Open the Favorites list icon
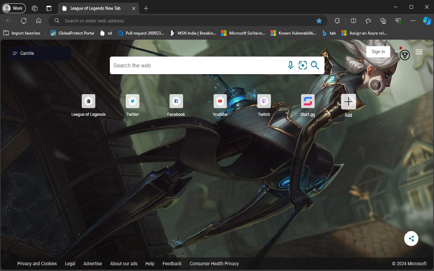Viewport: 434px width, 271px height. (x=368, y=21)
